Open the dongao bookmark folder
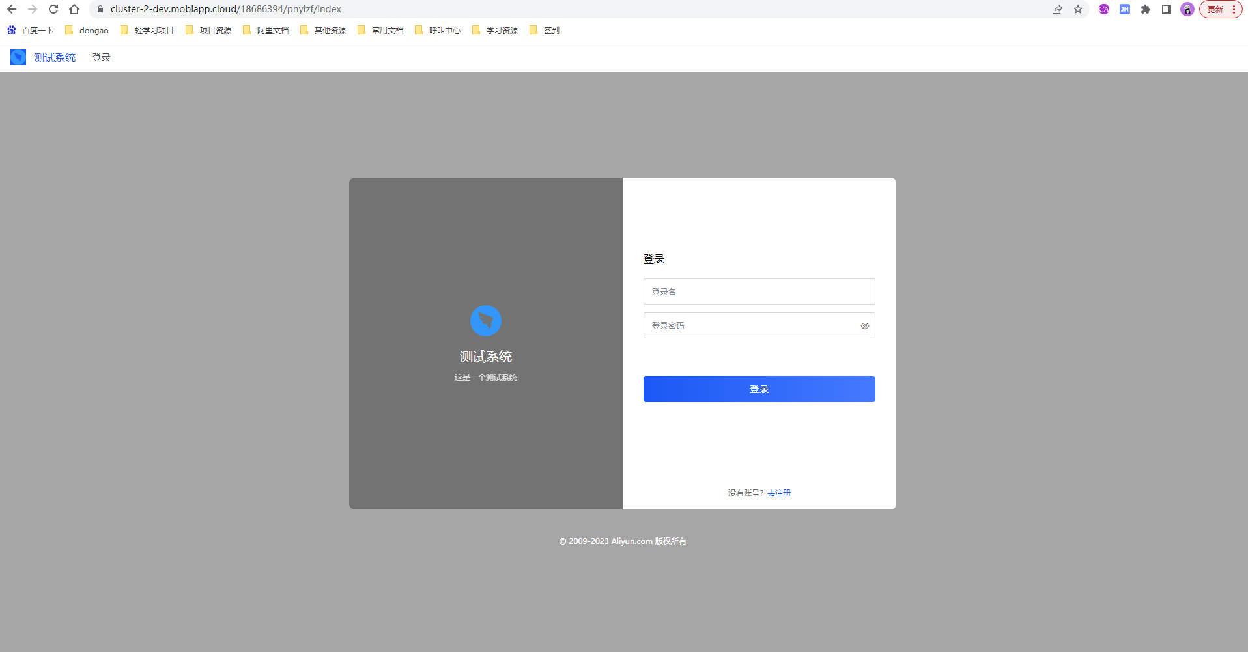1248x652 pixels. click(87, 30)
